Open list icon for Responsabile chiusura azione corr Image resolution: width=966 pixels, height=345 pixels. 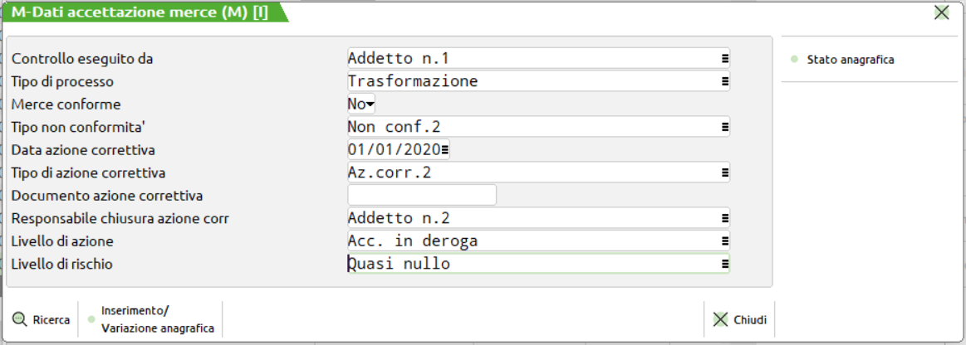point(724,218)
